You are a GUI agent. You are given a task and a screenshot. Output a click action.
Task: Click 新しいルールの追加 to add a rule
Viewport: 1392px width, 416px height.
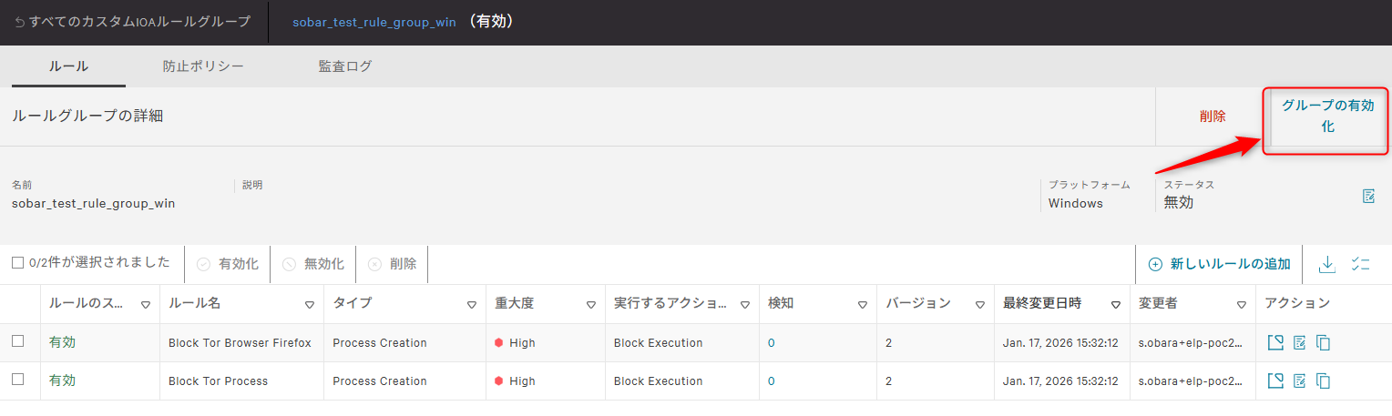[1219, 264]
